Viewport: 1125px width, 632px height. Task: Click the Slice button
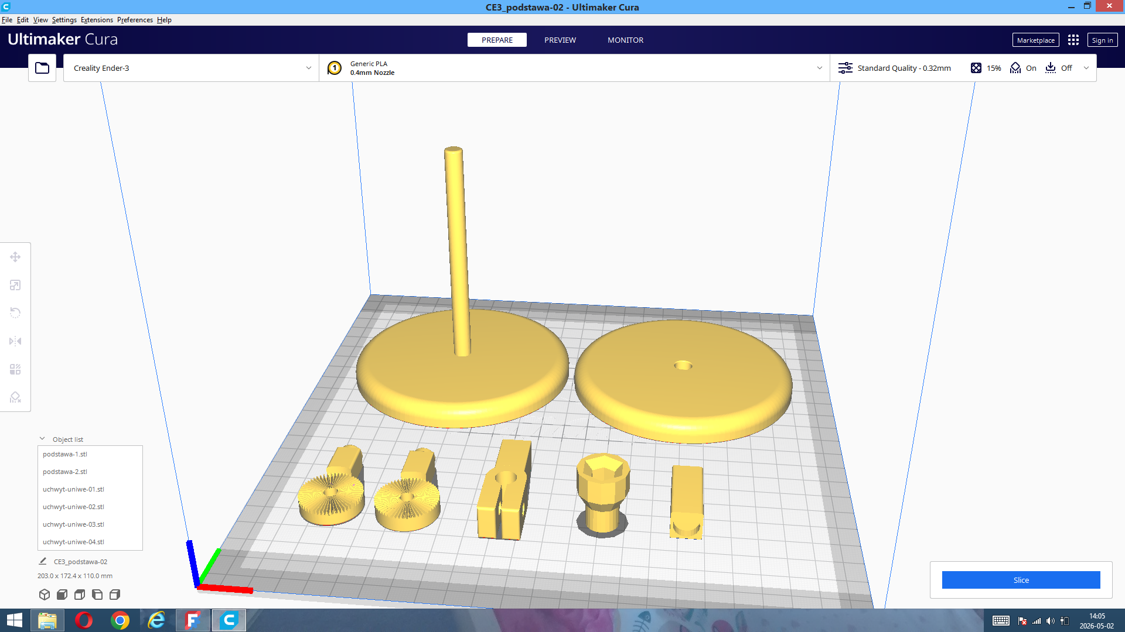[1021, 580]
